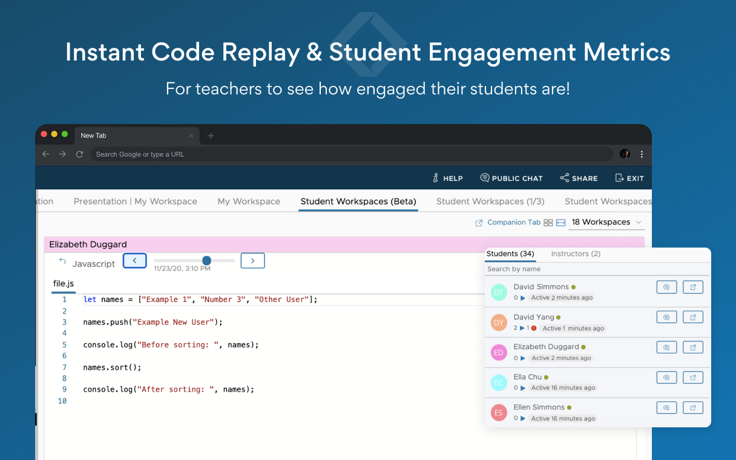Viewport: 736px width, 460px height.
Task: Click the DY avatar for David Yang
Action: pos(499,323)
